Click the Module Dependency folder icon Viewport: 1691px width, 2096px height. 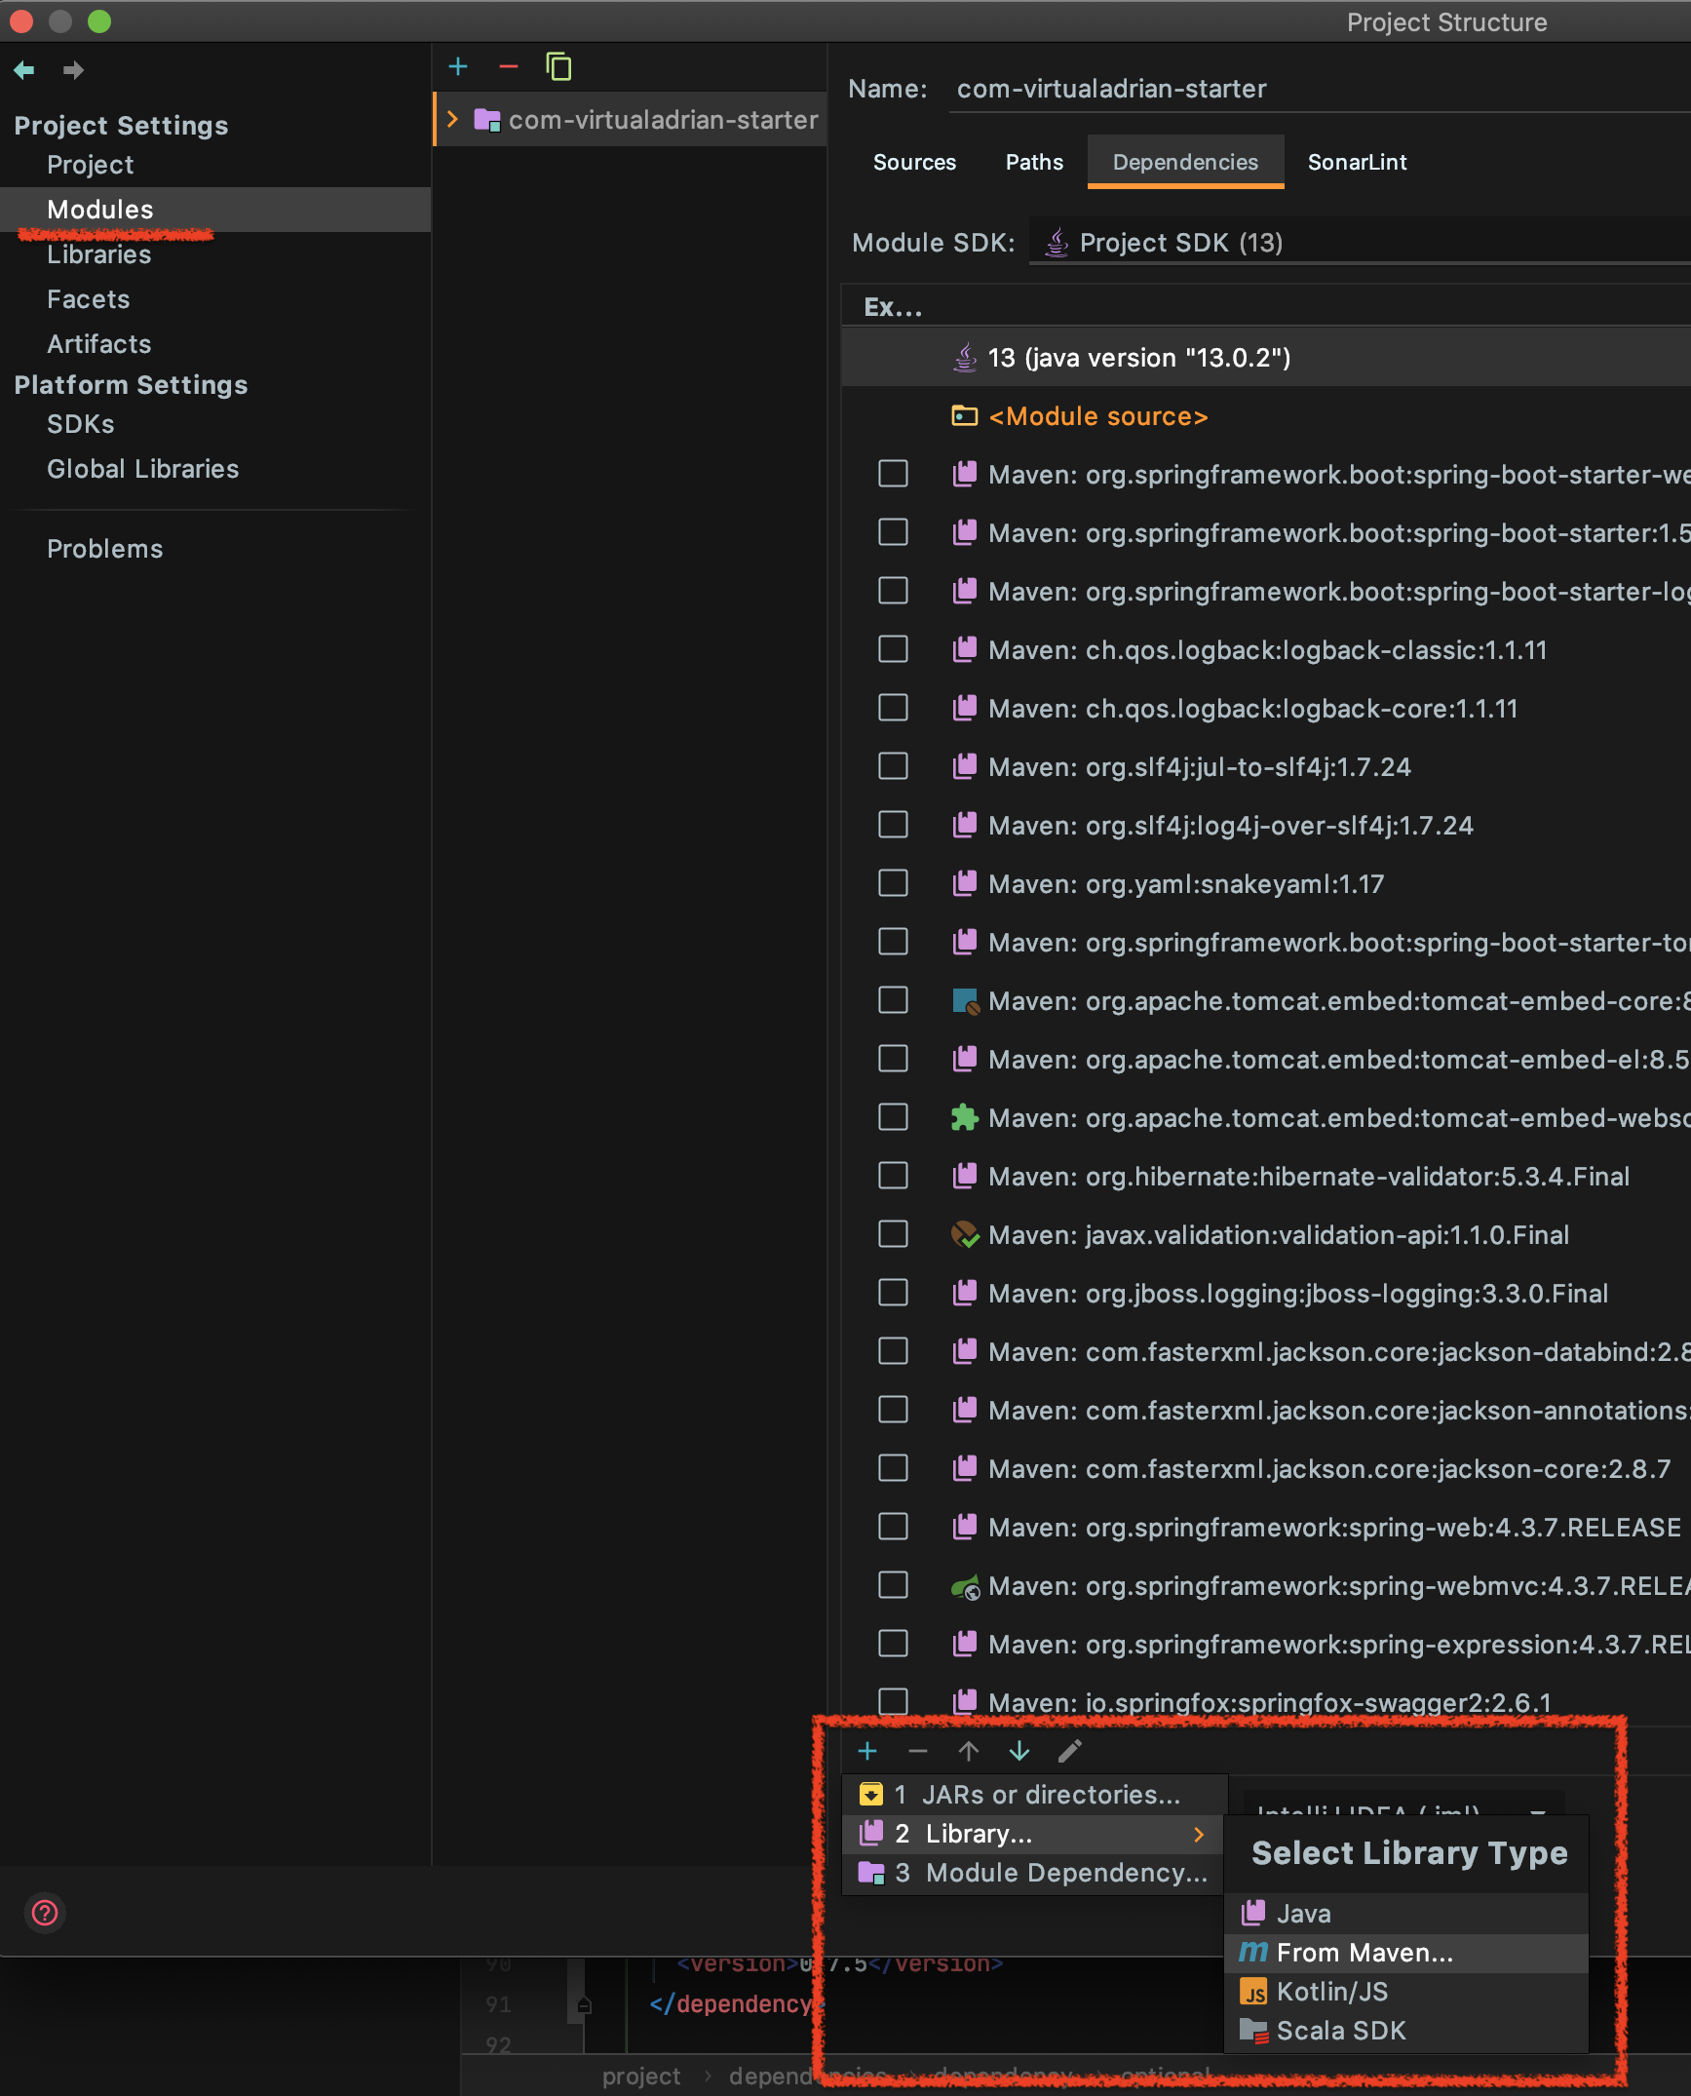pos(871,1873)
